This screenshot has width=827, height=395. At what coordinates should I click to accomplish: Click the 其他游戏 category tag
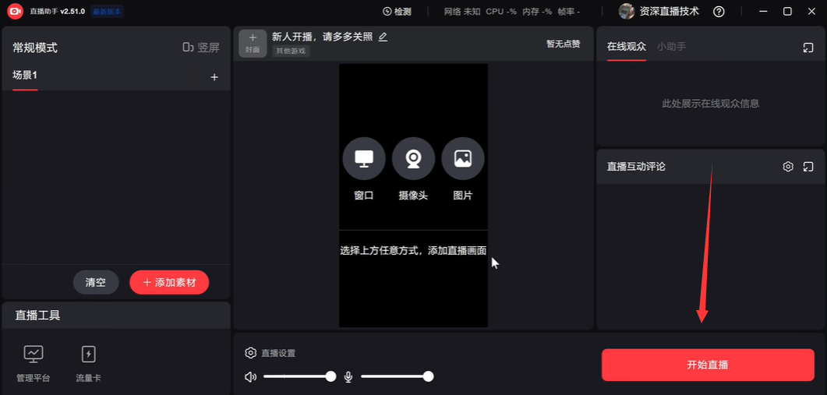292,51
